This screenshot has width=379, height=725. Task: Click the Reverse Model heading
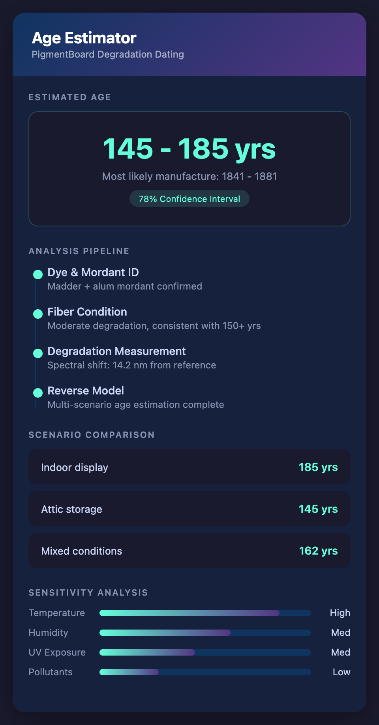pyautogui.click(x=86, y=391)
